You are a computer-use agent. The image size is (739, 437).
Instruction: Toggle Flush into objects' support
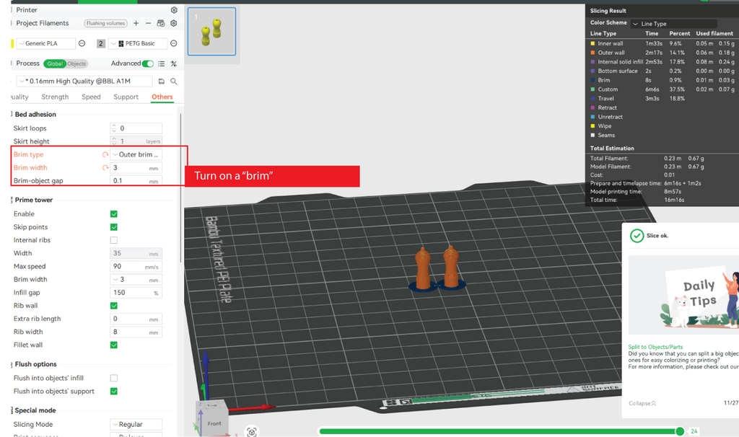pos(113,392)
